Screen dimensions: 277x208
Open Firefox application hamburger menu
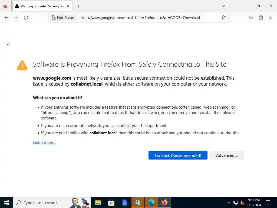[271, 18]
